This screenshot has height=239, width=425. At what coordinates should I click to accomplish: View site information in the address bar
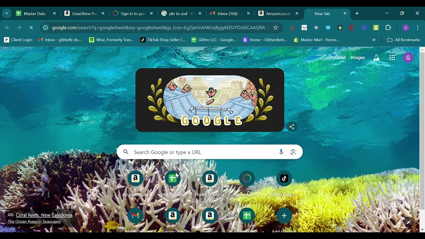coord(45,28)
